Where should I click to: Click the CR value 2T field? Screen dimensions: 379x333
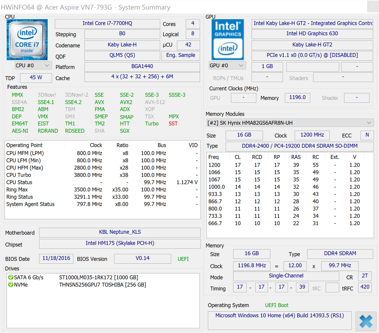click(x=365, y=276)
